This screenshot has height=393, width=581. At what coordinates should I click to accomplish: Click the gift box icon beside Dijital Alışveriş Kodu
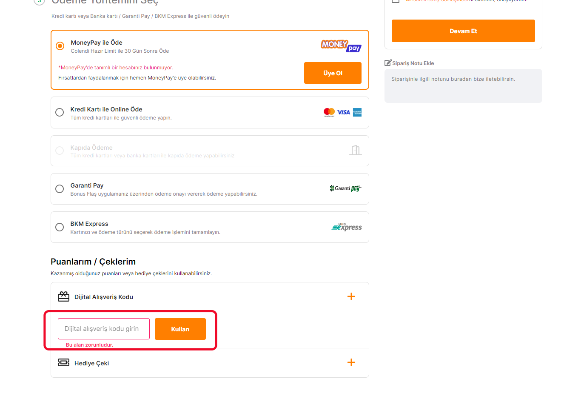coord(63,296)
